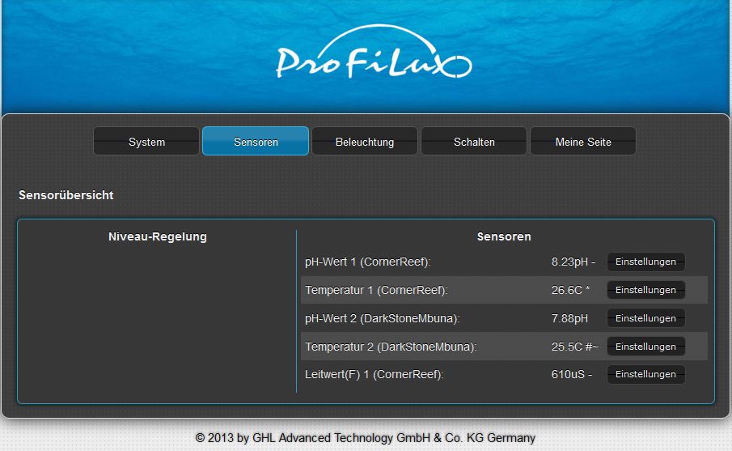Click the GHL Advanced Technology copyright footer
The width and height of the screenshot is (732, 451).
[366, 438]
